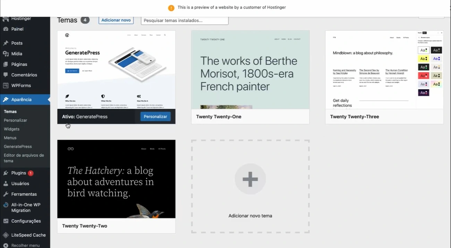Click the All-in-One WP Migration icon
The width and height of the screenshot is (451, 248).
pyautogui.click(x=6, y=205)
